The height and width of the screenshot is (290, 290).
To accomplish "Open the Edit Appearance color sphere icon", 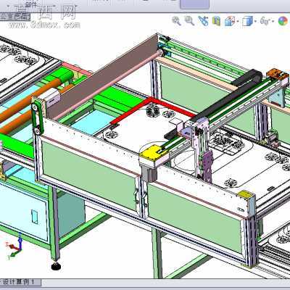I will pyautogui.click(x=283, y=21).
